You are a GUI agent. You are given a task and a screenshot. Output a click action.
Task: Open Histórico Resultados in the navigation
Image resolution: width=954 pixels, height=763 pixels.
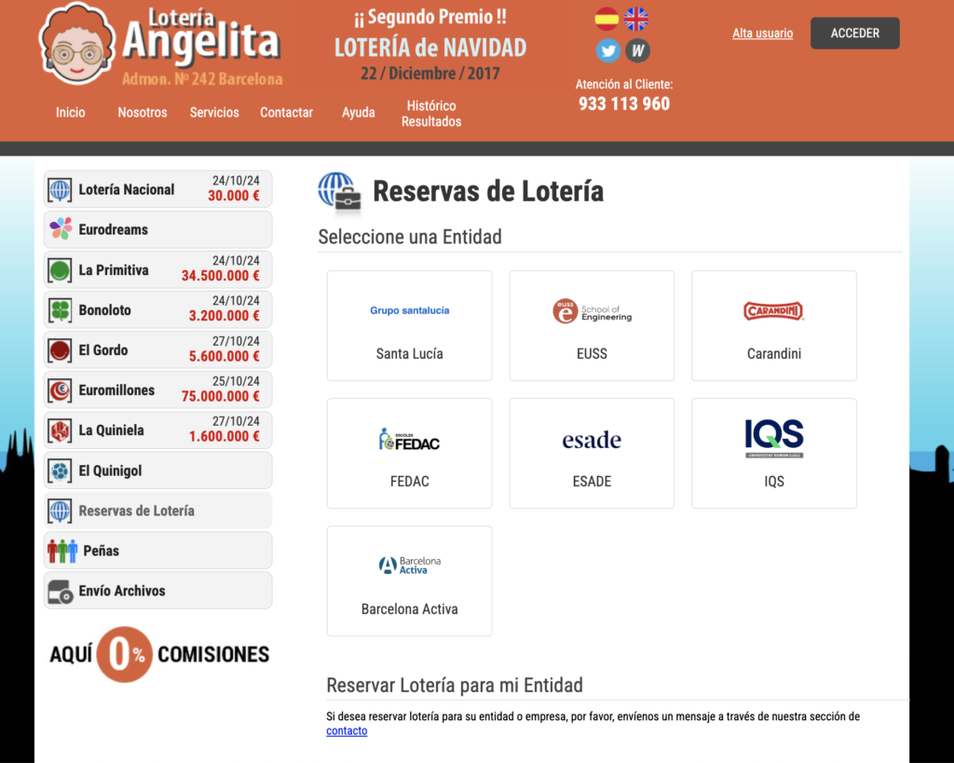431,114
